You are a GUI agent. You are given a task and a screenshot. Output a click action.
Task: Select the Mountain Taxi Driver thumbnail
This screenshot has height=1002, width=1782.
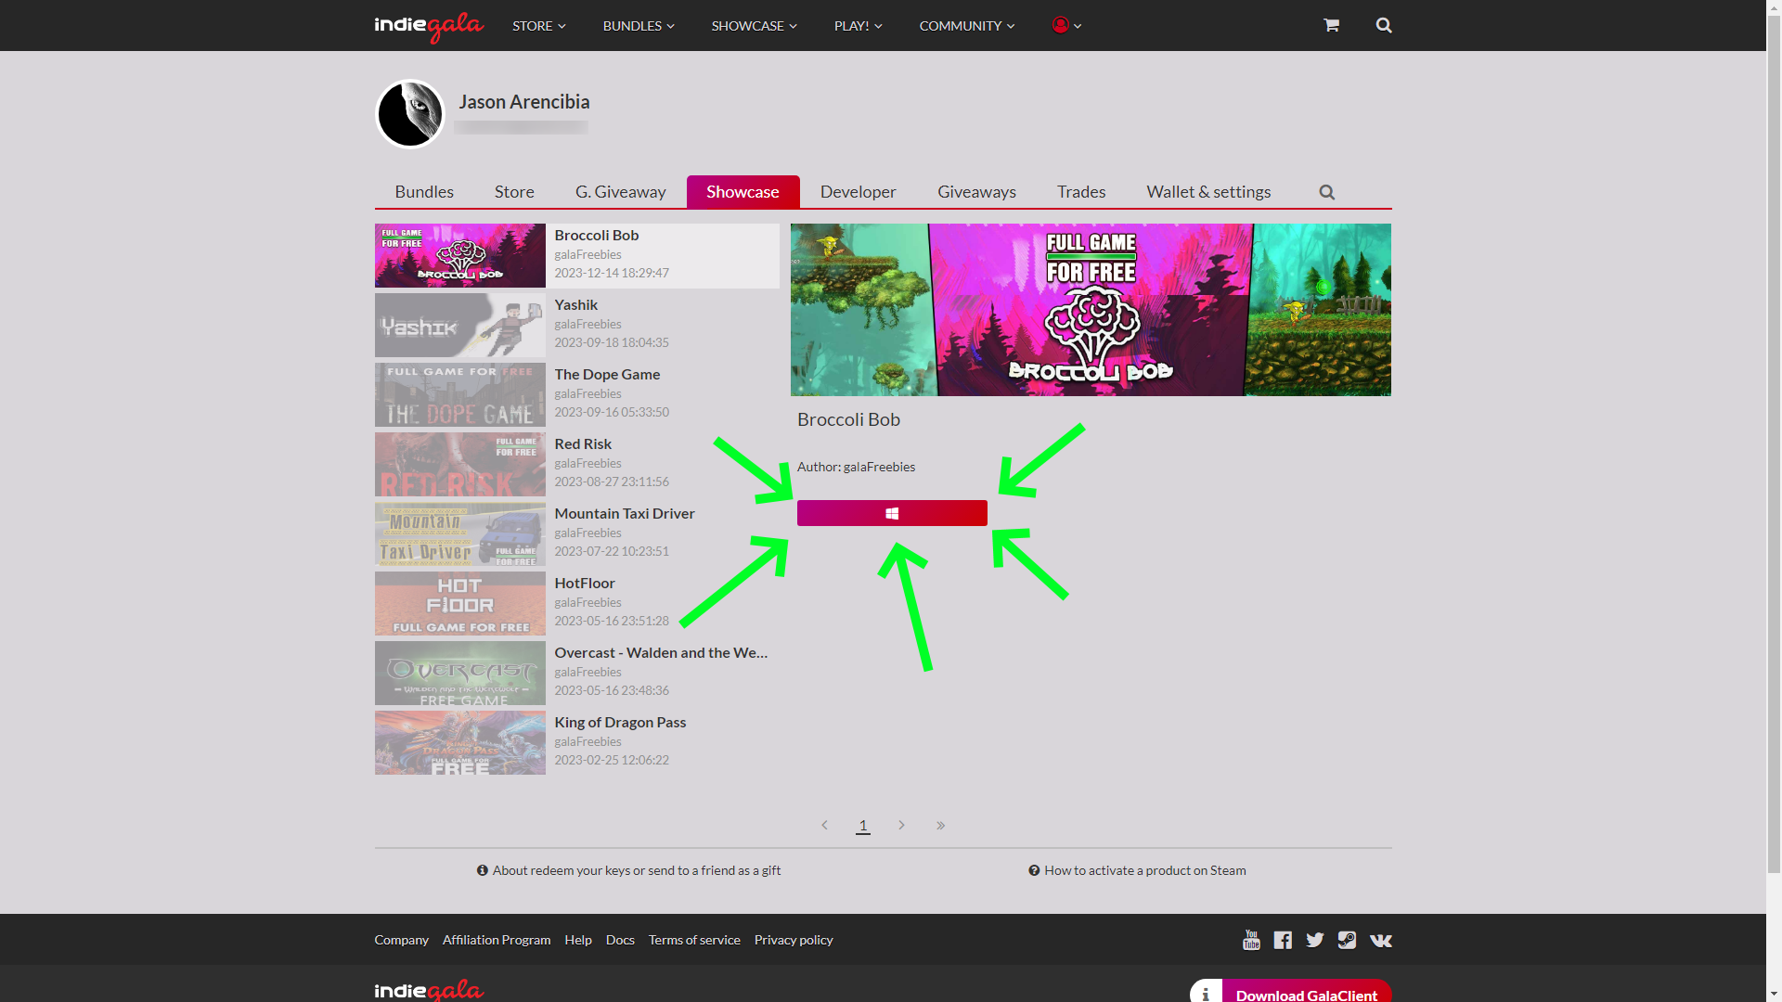[460, 533]
